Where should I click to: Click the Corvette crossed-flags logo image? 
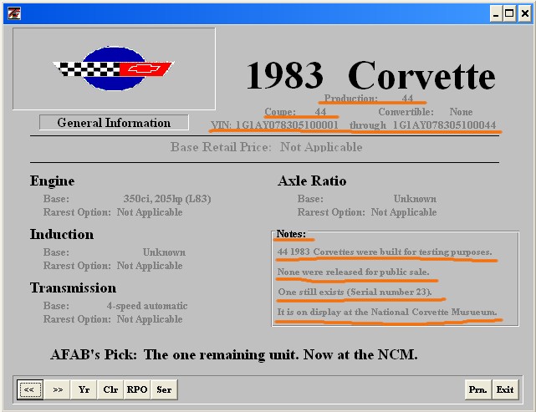pos(114,69)
